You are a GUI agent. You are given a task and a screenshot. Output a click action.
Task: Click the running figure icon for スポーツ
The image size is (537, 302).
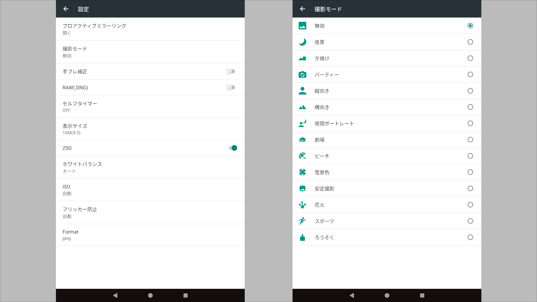pyautogui.click(x=303, y=221)
